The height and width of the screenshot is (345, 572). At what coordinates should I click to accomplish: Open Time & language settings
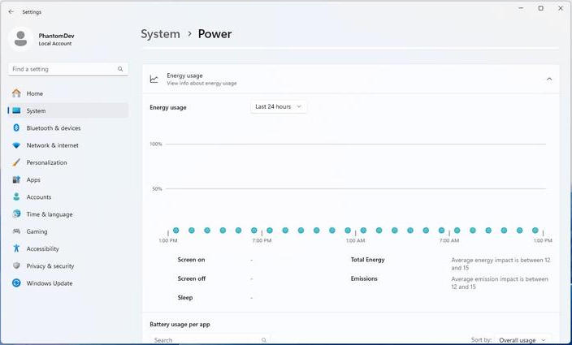point(68,213)
